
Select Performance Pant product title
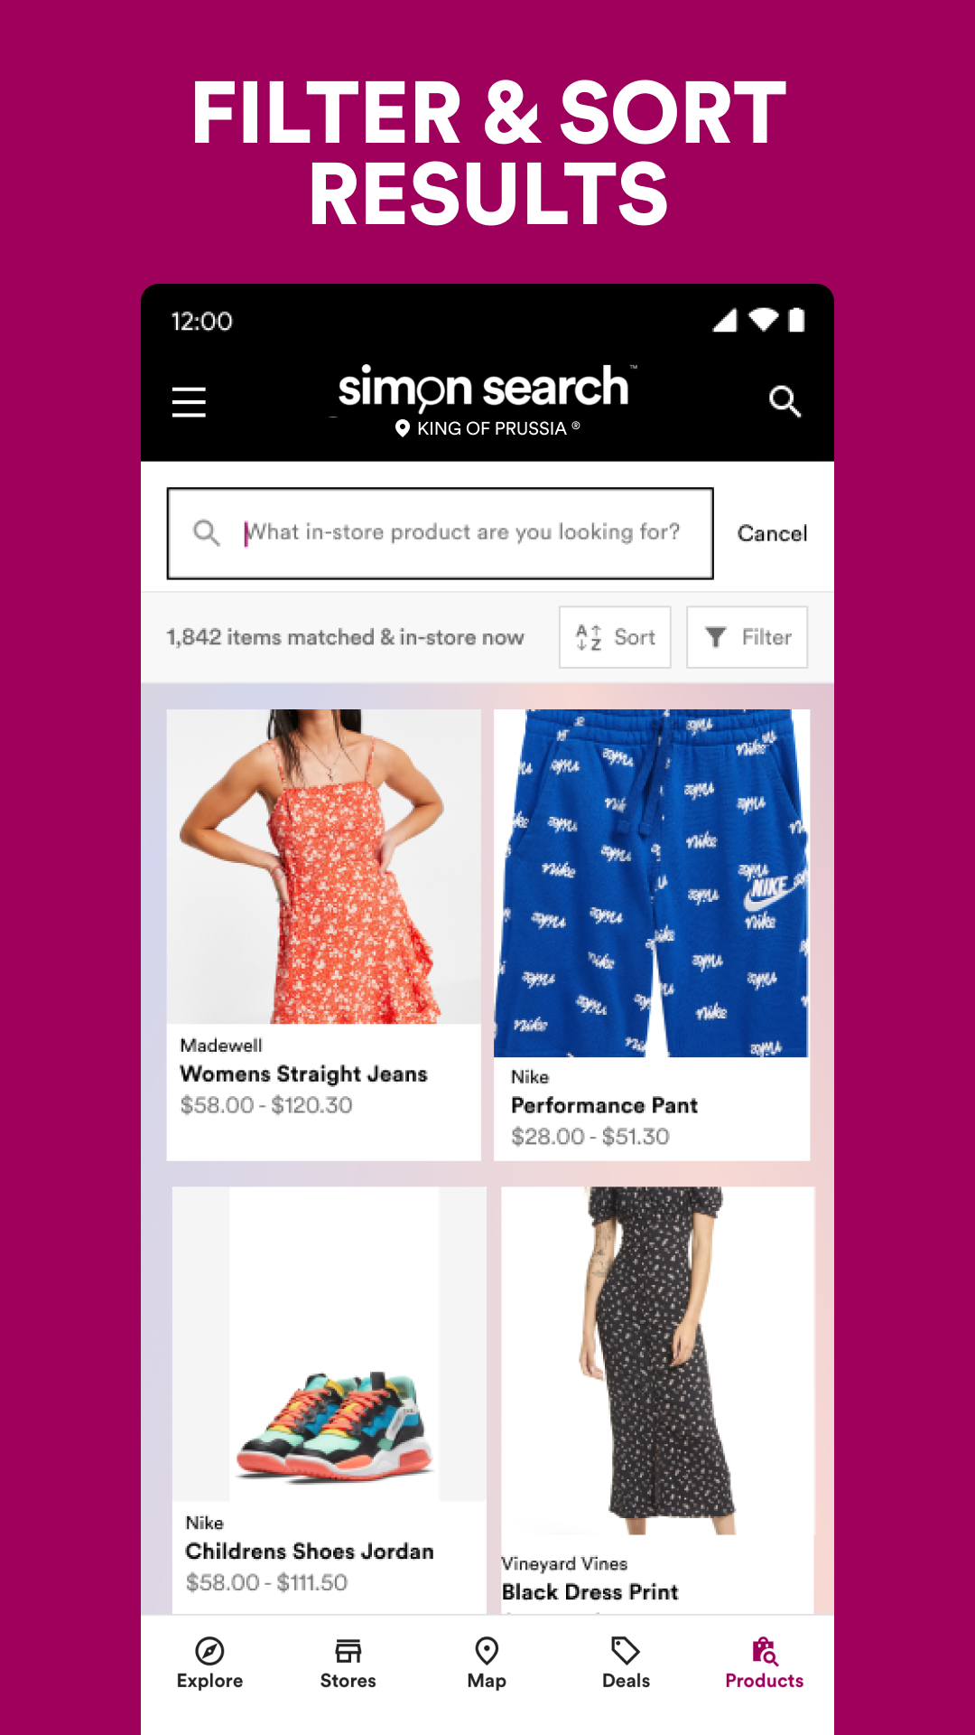coord(604,1105)
